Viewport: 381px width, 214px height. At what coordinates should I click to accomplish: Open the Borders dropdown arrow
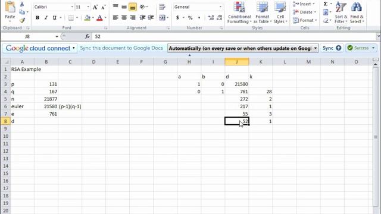[77, 17]
